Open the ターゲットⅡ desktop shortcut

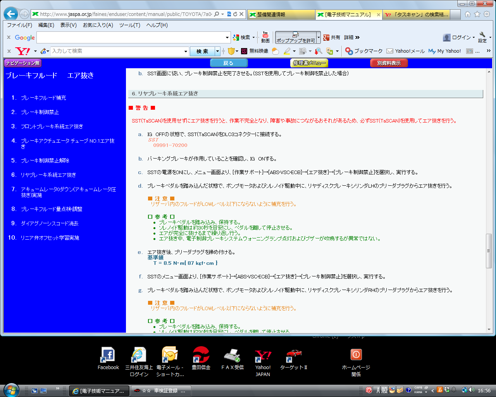click(x=294, y=359)
